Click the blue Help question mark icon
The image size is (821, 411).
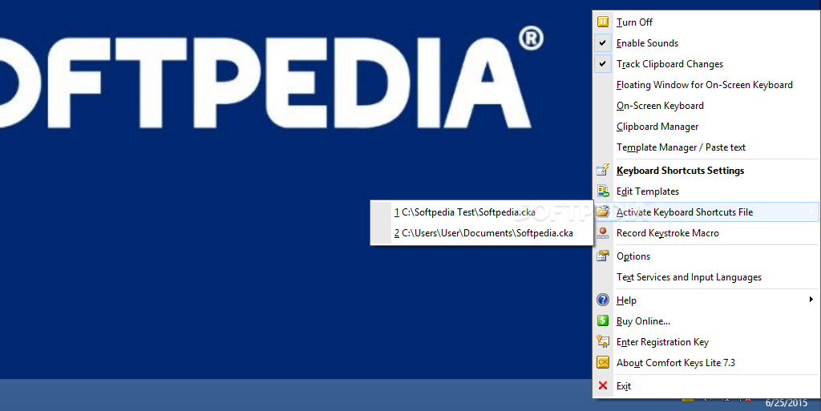pos(603,300)
